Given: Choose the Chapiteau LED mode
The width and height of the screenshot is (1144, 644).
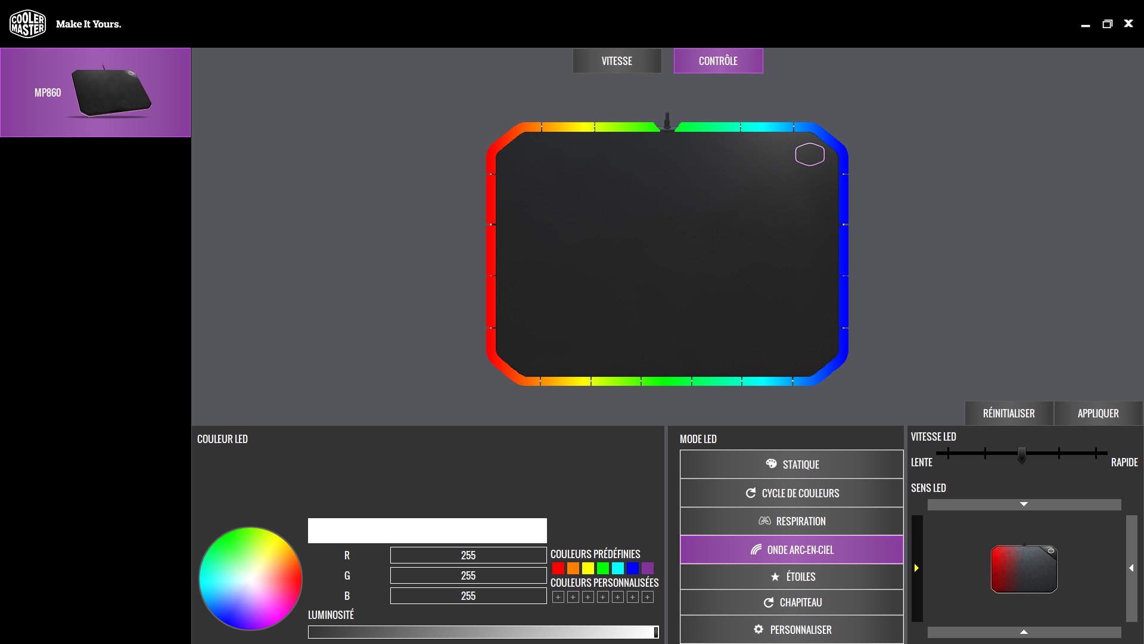Looking at the screenshot, I should click(x=791, y=603).
